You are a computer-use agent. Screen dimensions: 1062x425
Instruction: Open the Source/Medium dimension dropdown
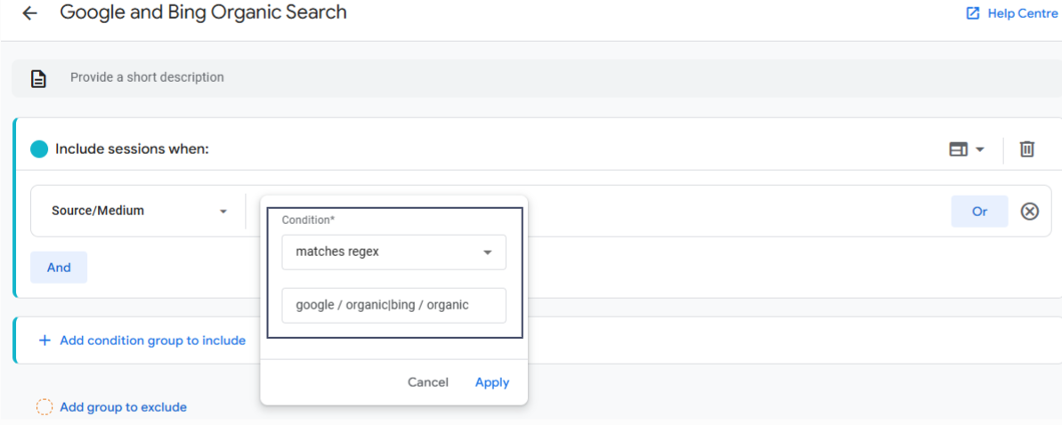click(x=138, y=211)
